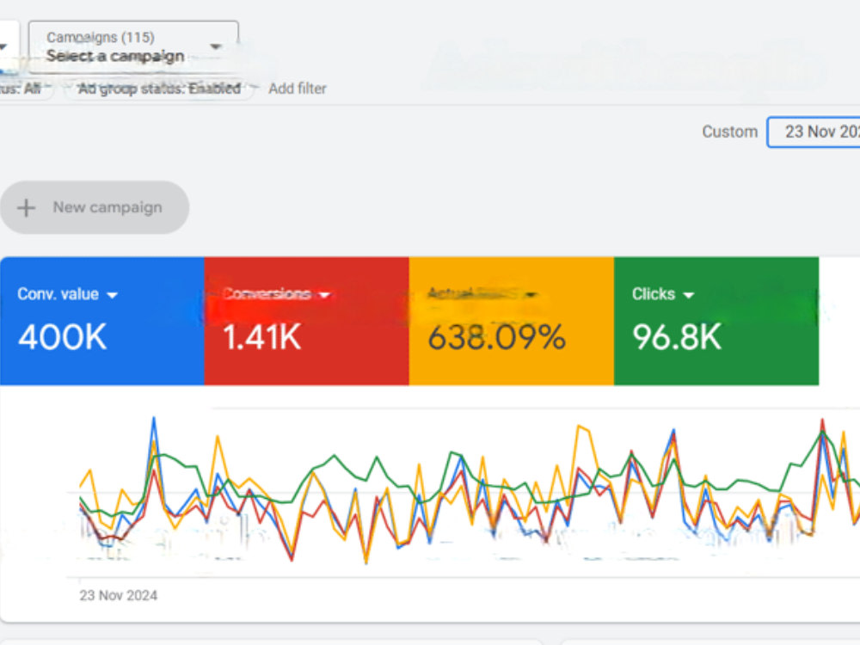Select the Conv. value metric card

tap(102, 321)
